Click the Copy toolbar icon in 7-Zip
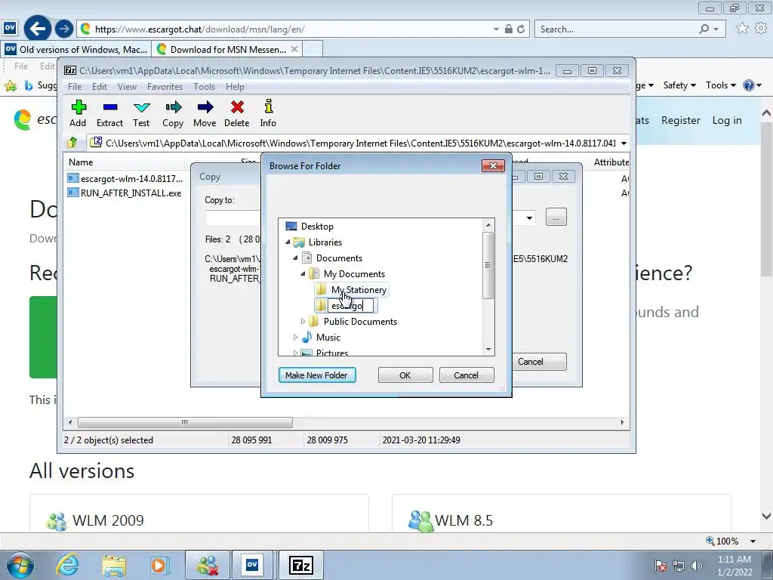Viewport: 773px width, 580px height. coord(173,113)
